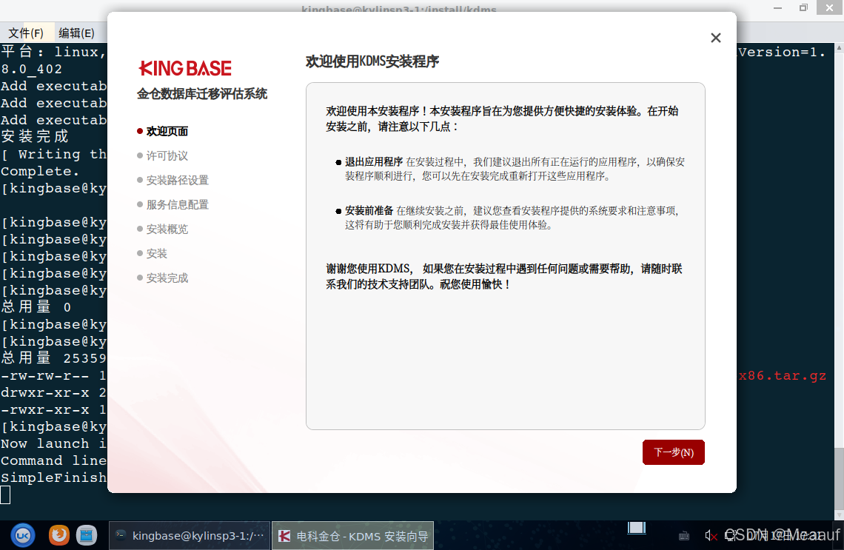
Task: Click the 安装前准备 bullet text
Action: [x=369, y=210]
